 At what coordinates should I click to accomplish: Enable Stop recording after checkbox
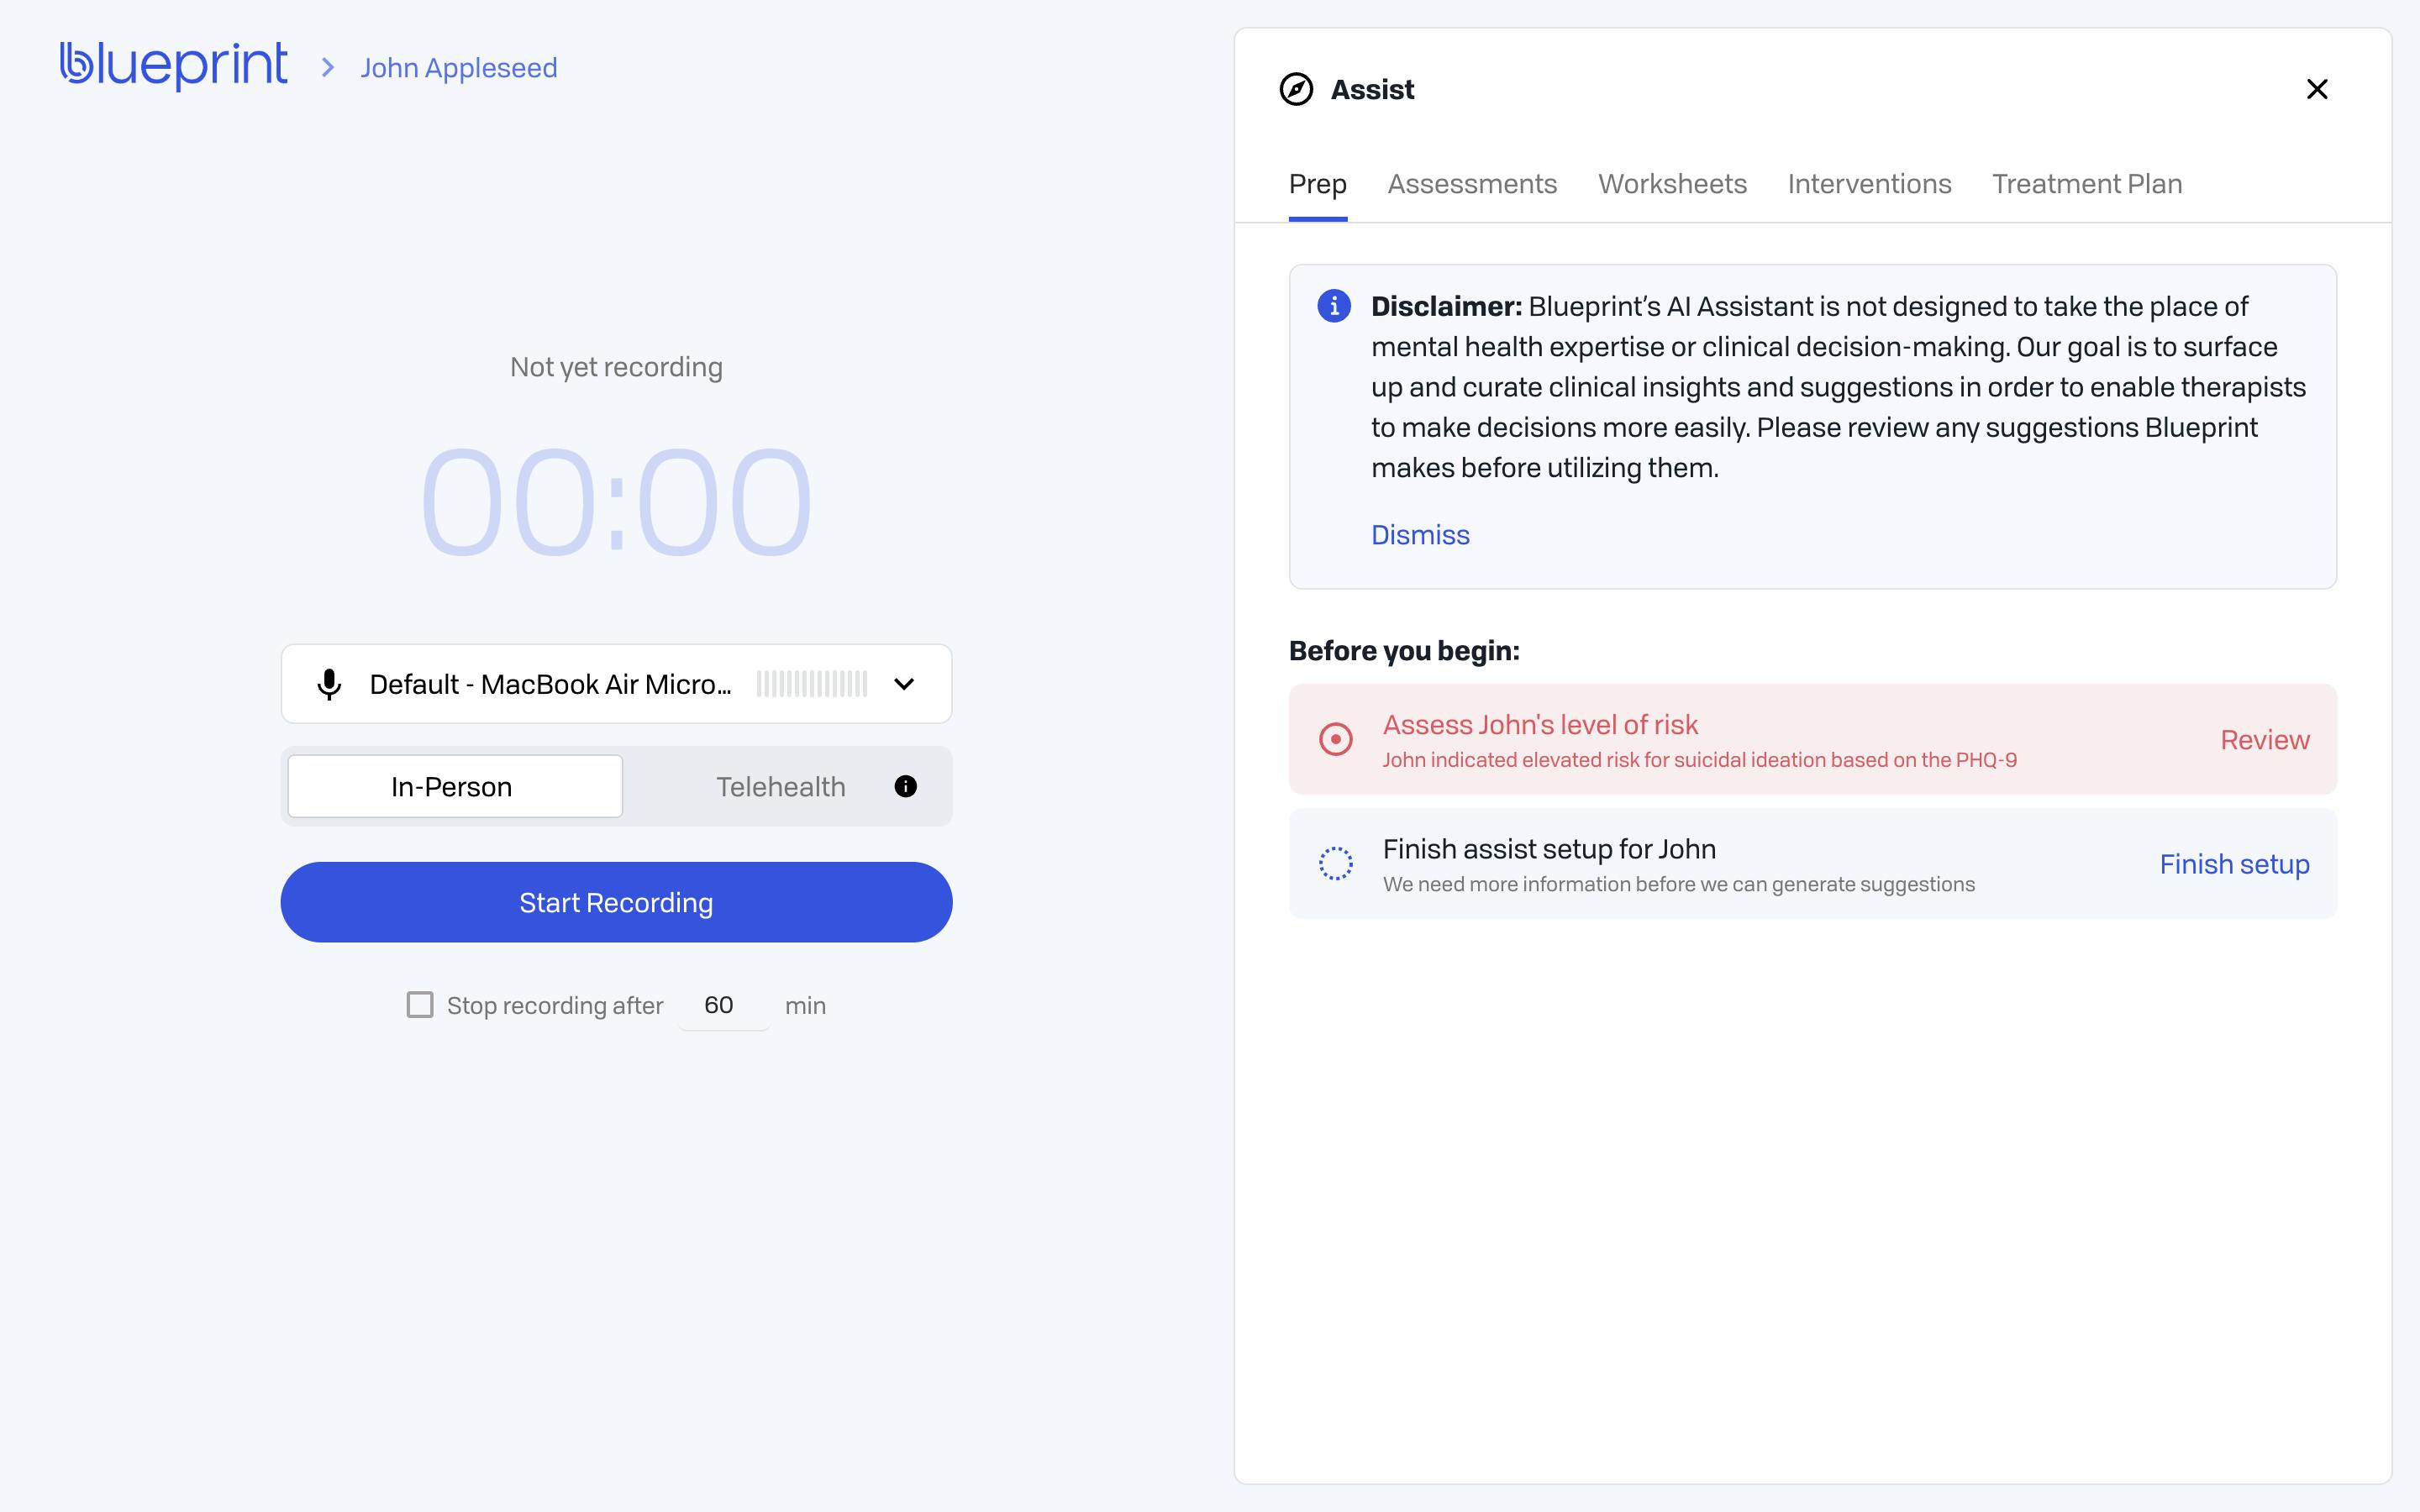click(420, 1004)
